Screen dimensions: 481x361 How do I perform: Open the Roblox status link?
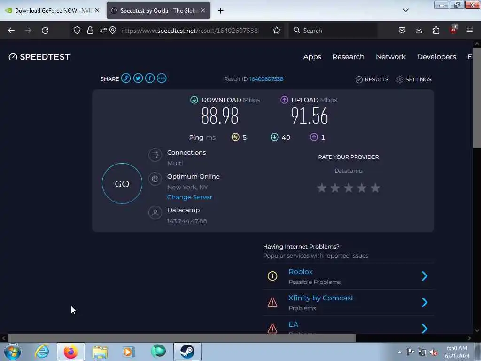[x=300, y=271]
